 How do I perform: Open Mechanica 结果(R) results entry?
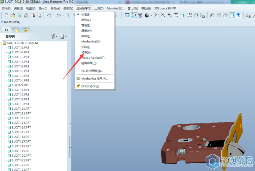click(95, 78)
